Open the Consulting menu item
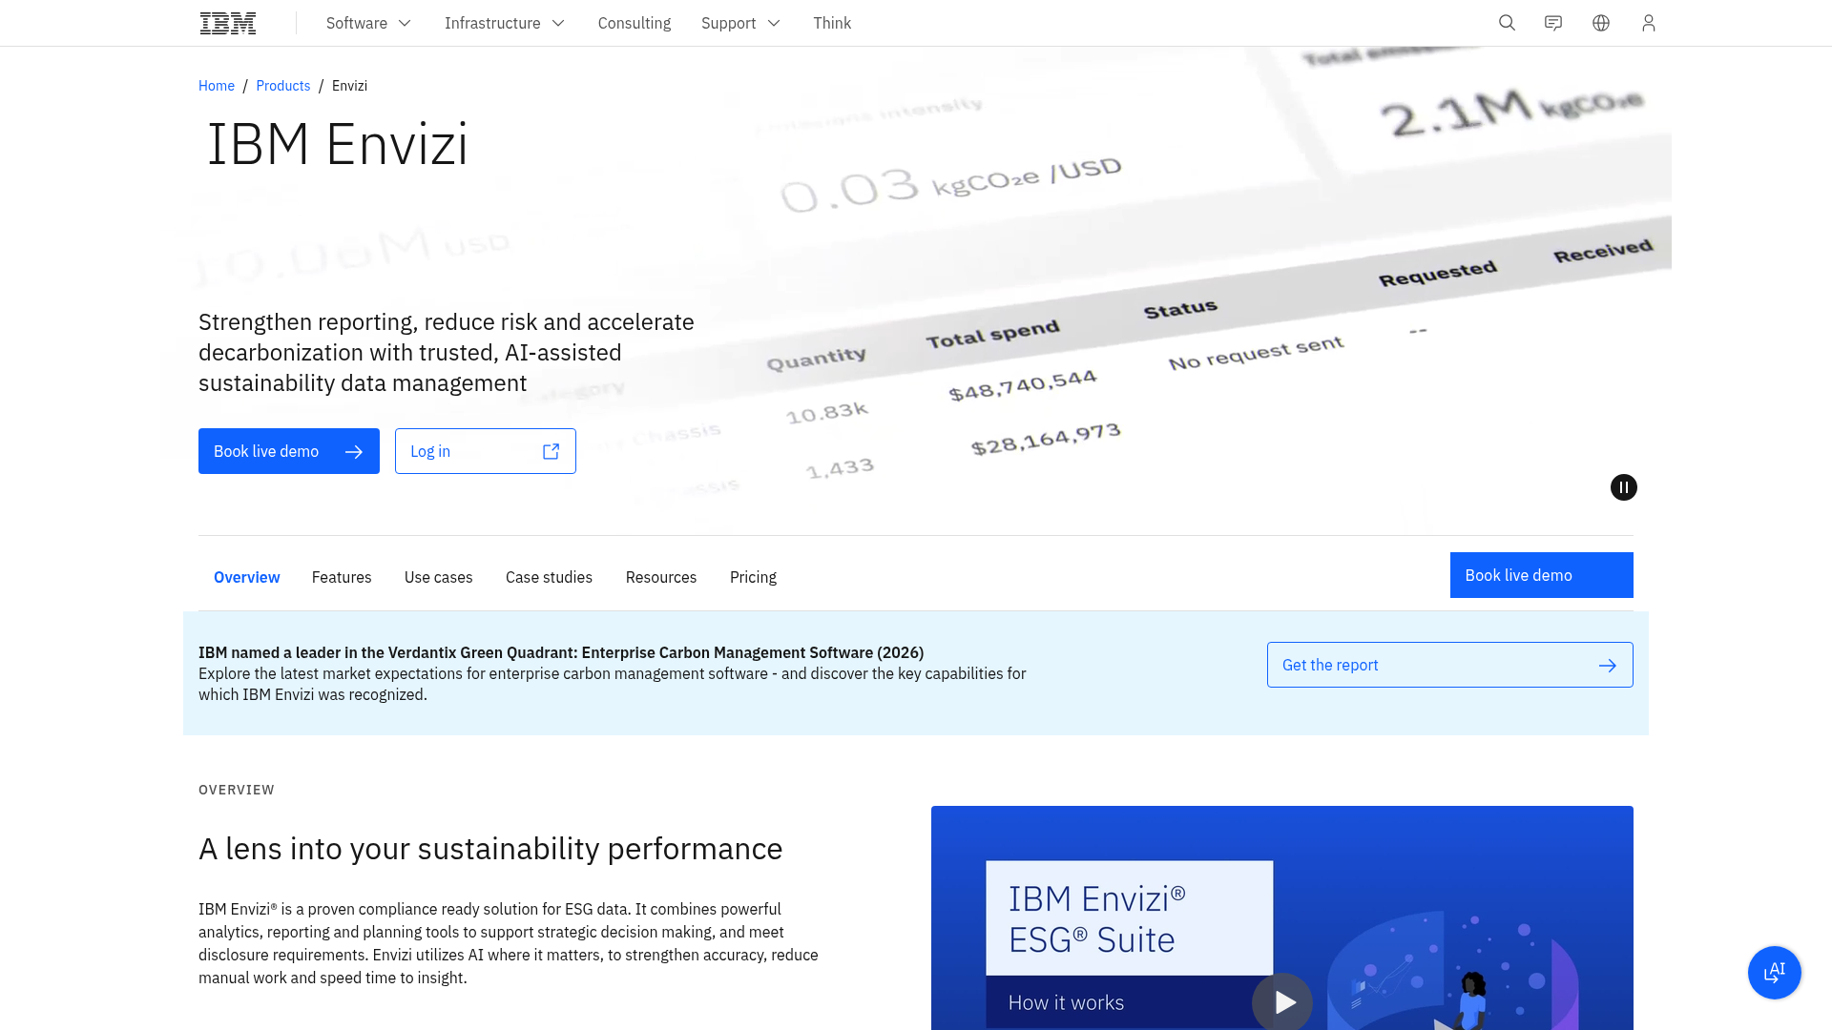Screen dimensions: 1832x1030 (635, 23)
